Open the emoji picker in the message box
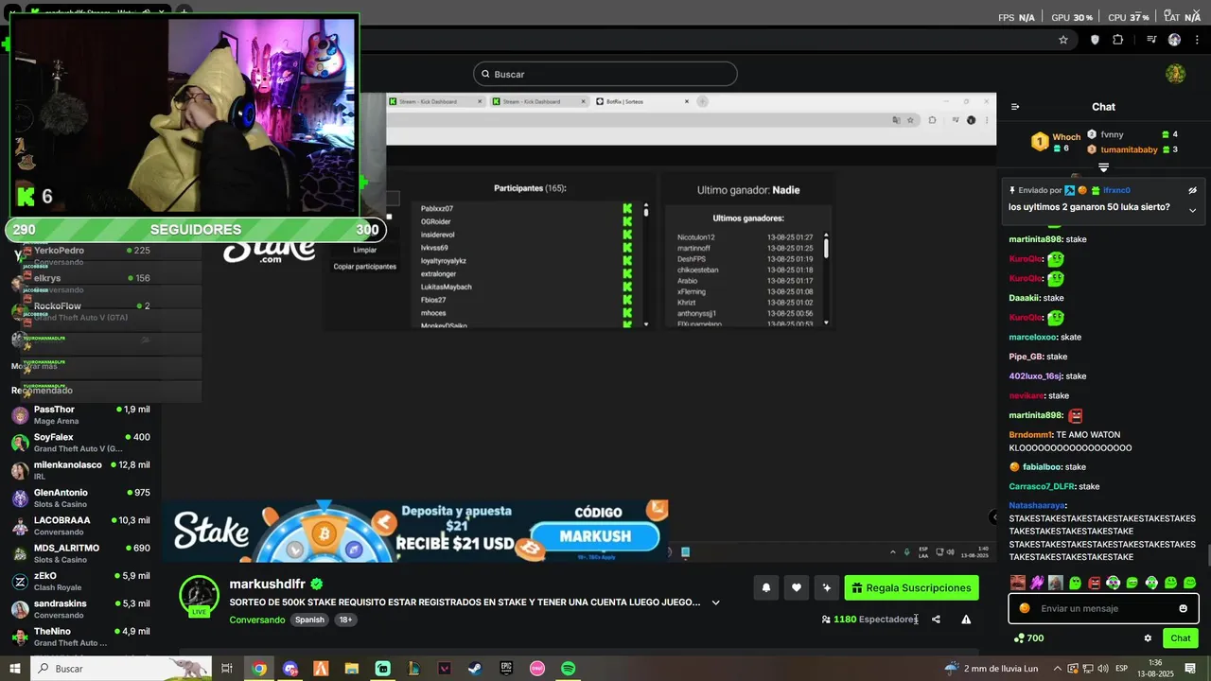 click(1183, 608)
